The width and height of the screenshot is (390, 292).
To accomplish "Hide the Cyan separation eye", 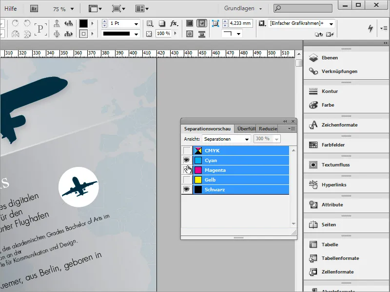I will point(186,160).
